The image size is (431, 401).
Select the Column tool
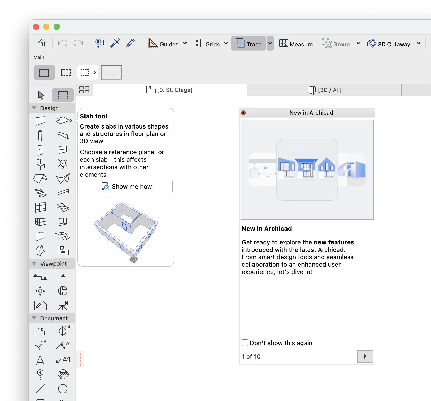[x=40, y=136]
